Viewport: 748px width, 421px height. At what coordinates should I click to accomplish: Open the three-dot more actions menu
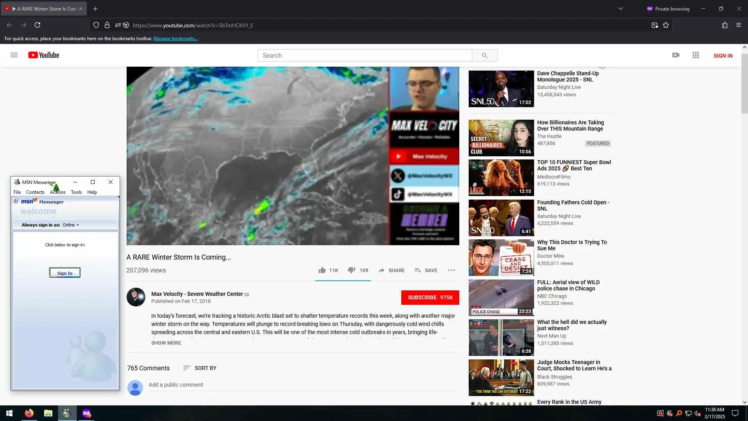click(x=451, y=270)
